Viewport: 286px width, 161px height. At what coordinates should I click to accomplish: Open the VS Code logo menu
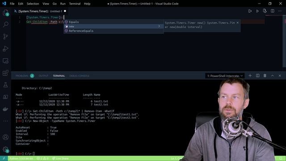pos(4,4)
